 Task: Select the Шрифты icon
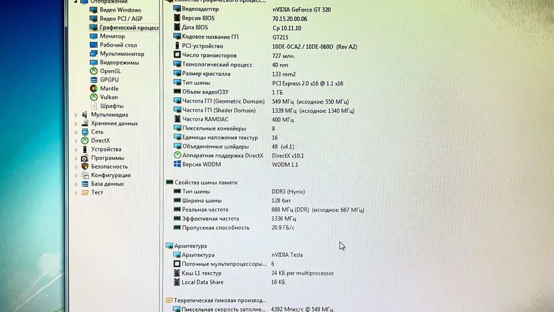(x=94, y=106)
